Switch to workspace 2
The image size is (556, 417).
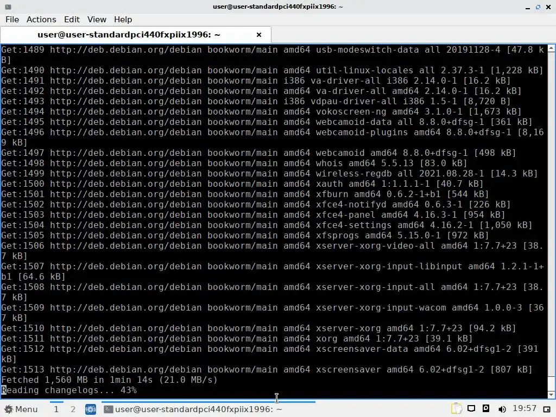click(x=73, y=409)
